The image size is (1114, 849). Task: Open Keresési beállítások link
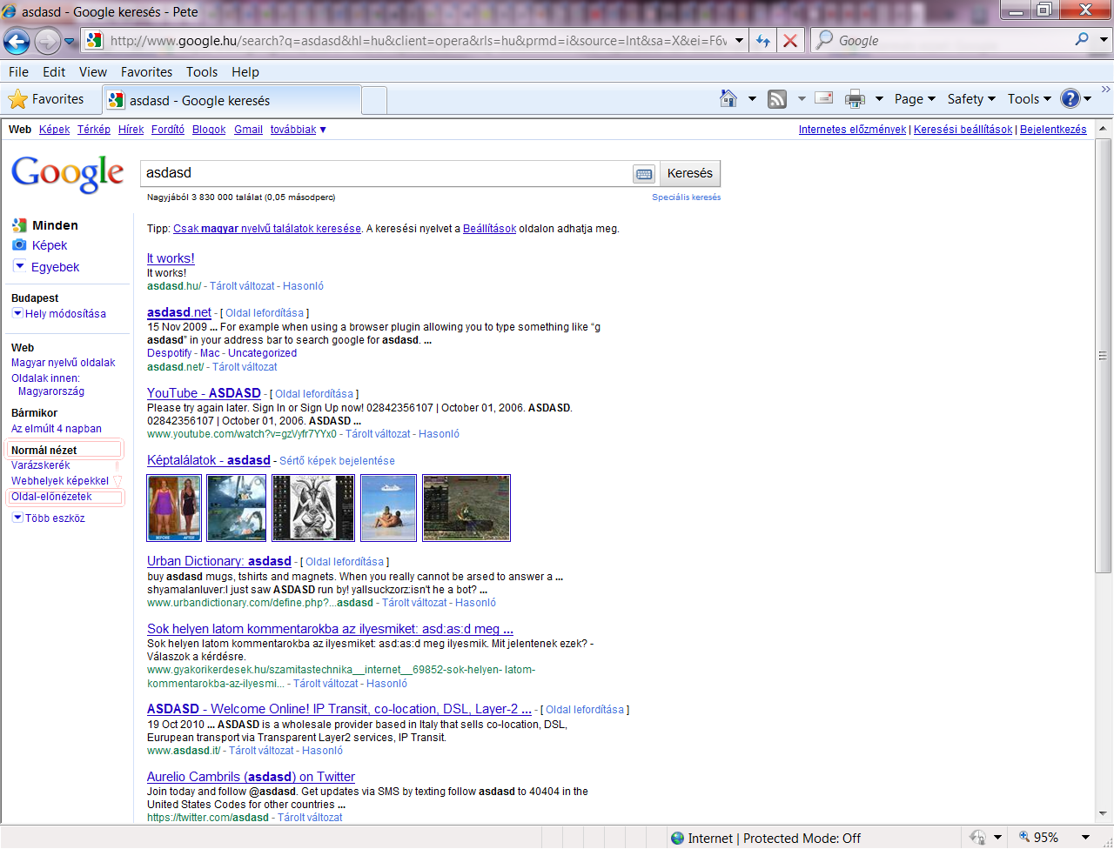(963, 130)
